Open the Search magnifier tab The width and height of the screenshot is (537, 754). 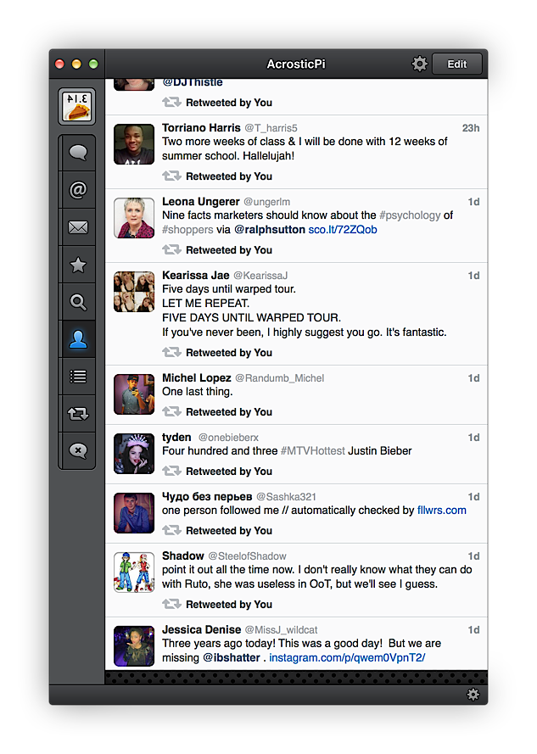(x=78, y=302)
